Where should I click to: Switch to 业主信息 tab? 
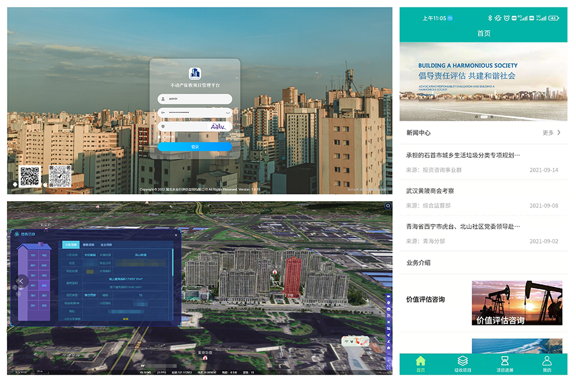click(x=107, y=245)
